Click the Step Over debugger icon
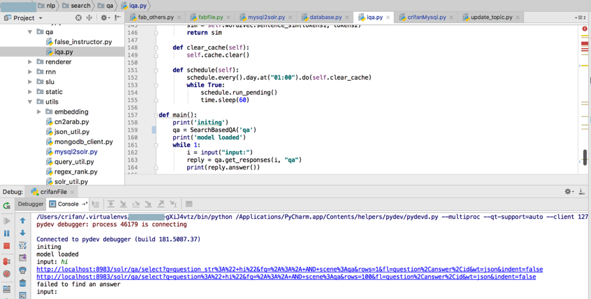591x299 pixels. (111, 204)
